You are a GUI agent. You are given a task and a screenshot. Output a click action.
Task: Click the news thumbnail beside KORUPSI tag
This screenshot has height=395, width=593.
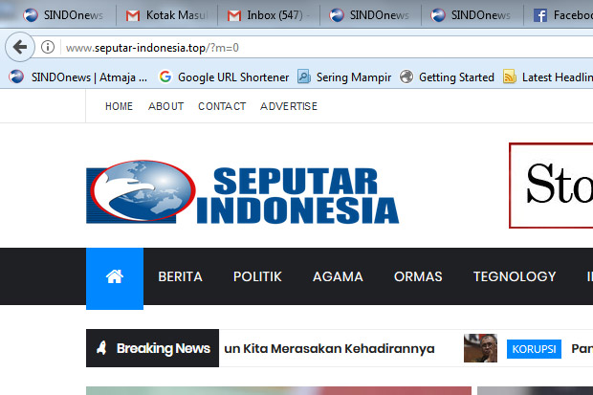coord(480,348)
